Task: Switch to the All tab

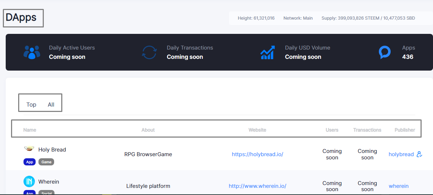Action: coord(51,104)
